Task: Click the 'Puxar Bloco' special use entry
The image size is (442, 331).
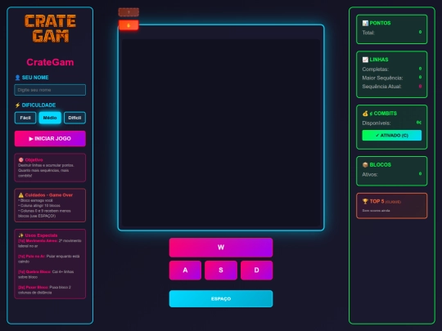Action: click(44, 290)
